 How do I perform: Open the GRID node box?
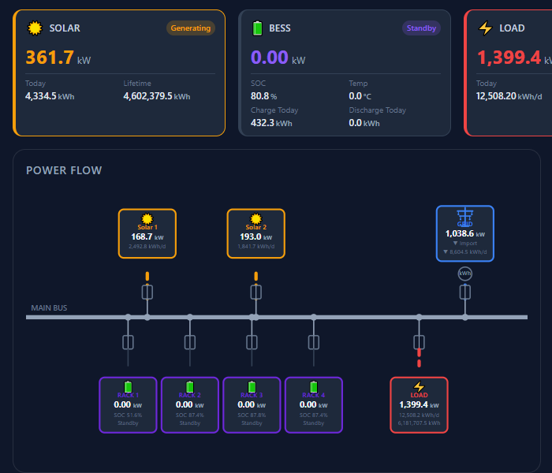[x=465, y=233]
